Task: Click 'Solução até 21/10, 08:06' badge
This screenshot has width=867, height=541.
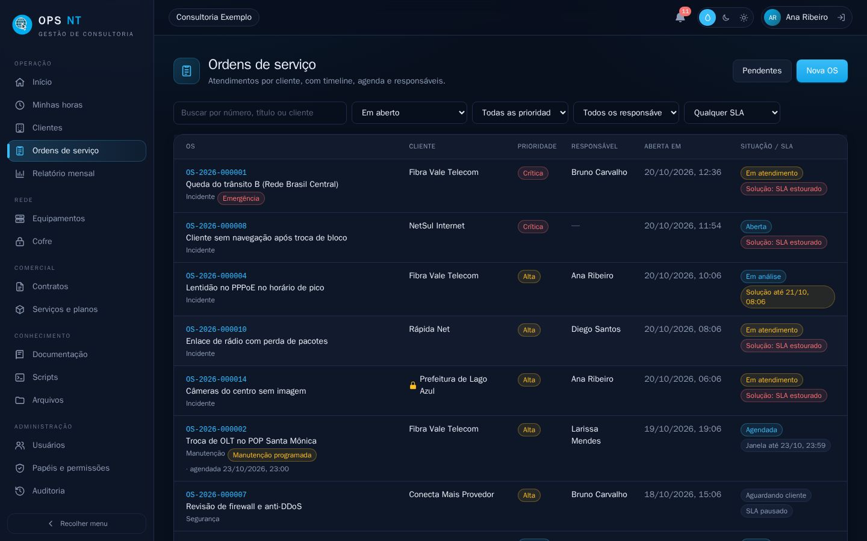Action: point(788,297)
